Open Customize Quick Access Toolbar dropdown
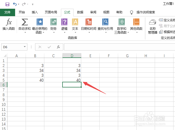The image size is (175, 130). (33, 4)
